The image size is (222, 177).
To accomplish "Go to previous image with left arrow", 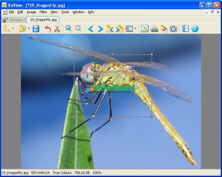I will [90, 29].
